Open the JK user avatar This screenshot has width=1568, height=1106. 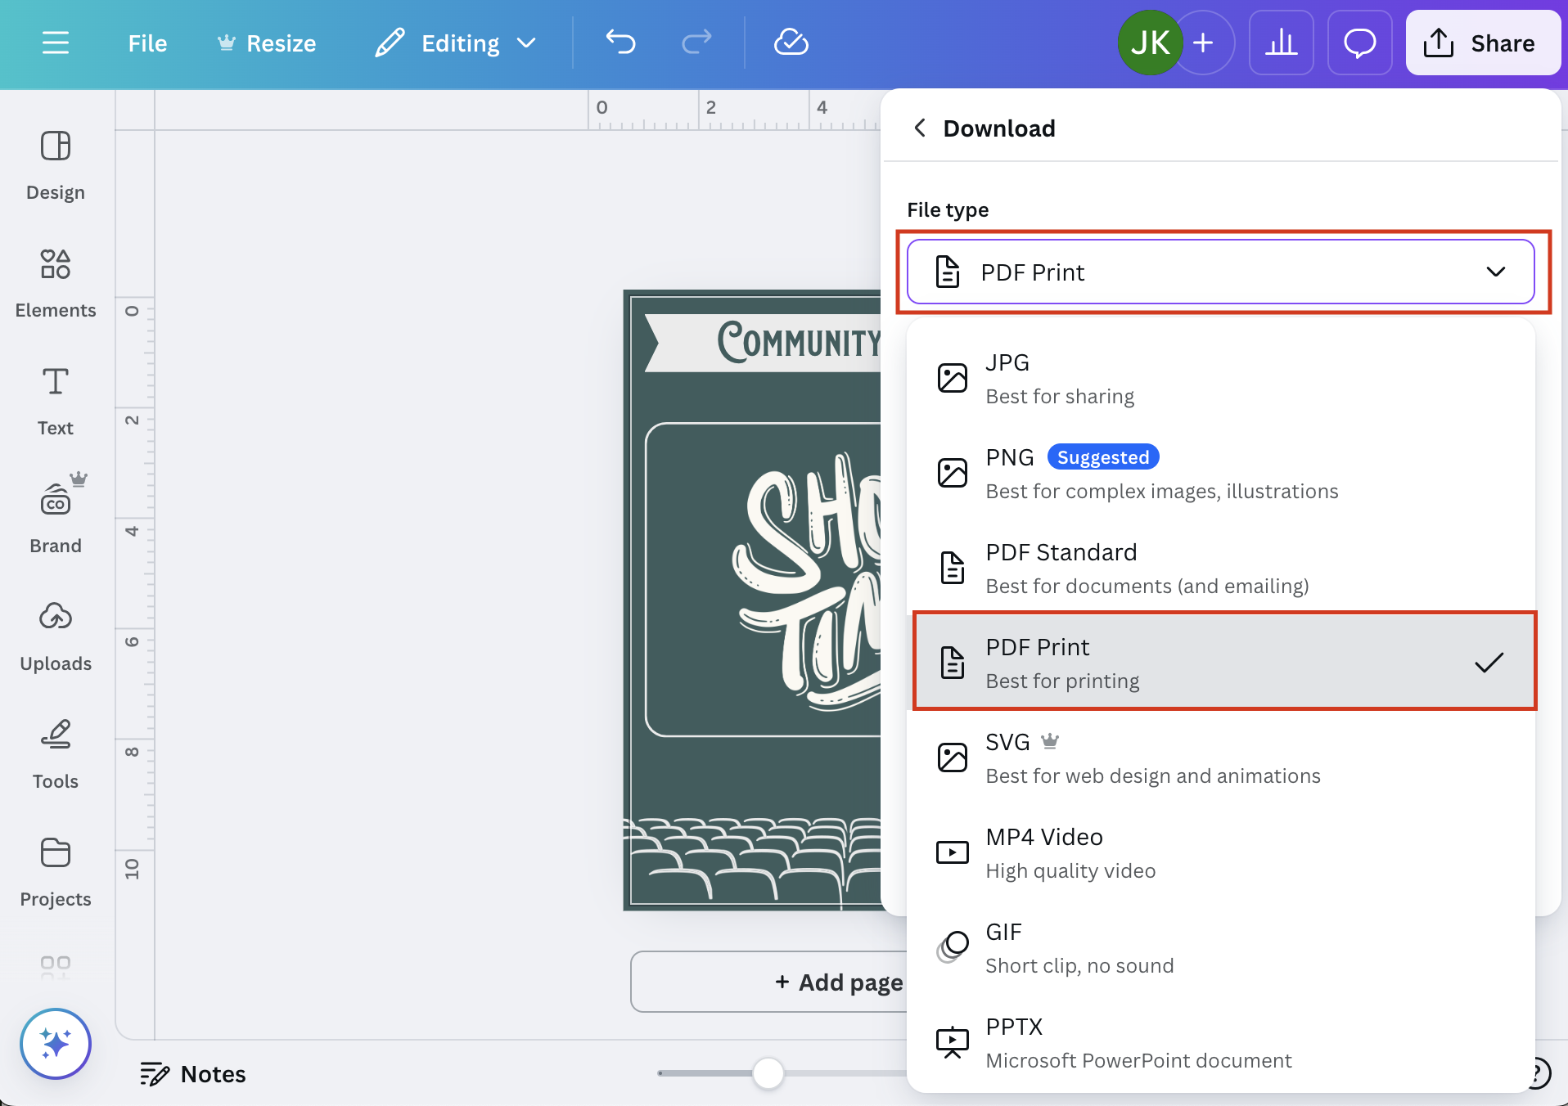point(1150,43)
